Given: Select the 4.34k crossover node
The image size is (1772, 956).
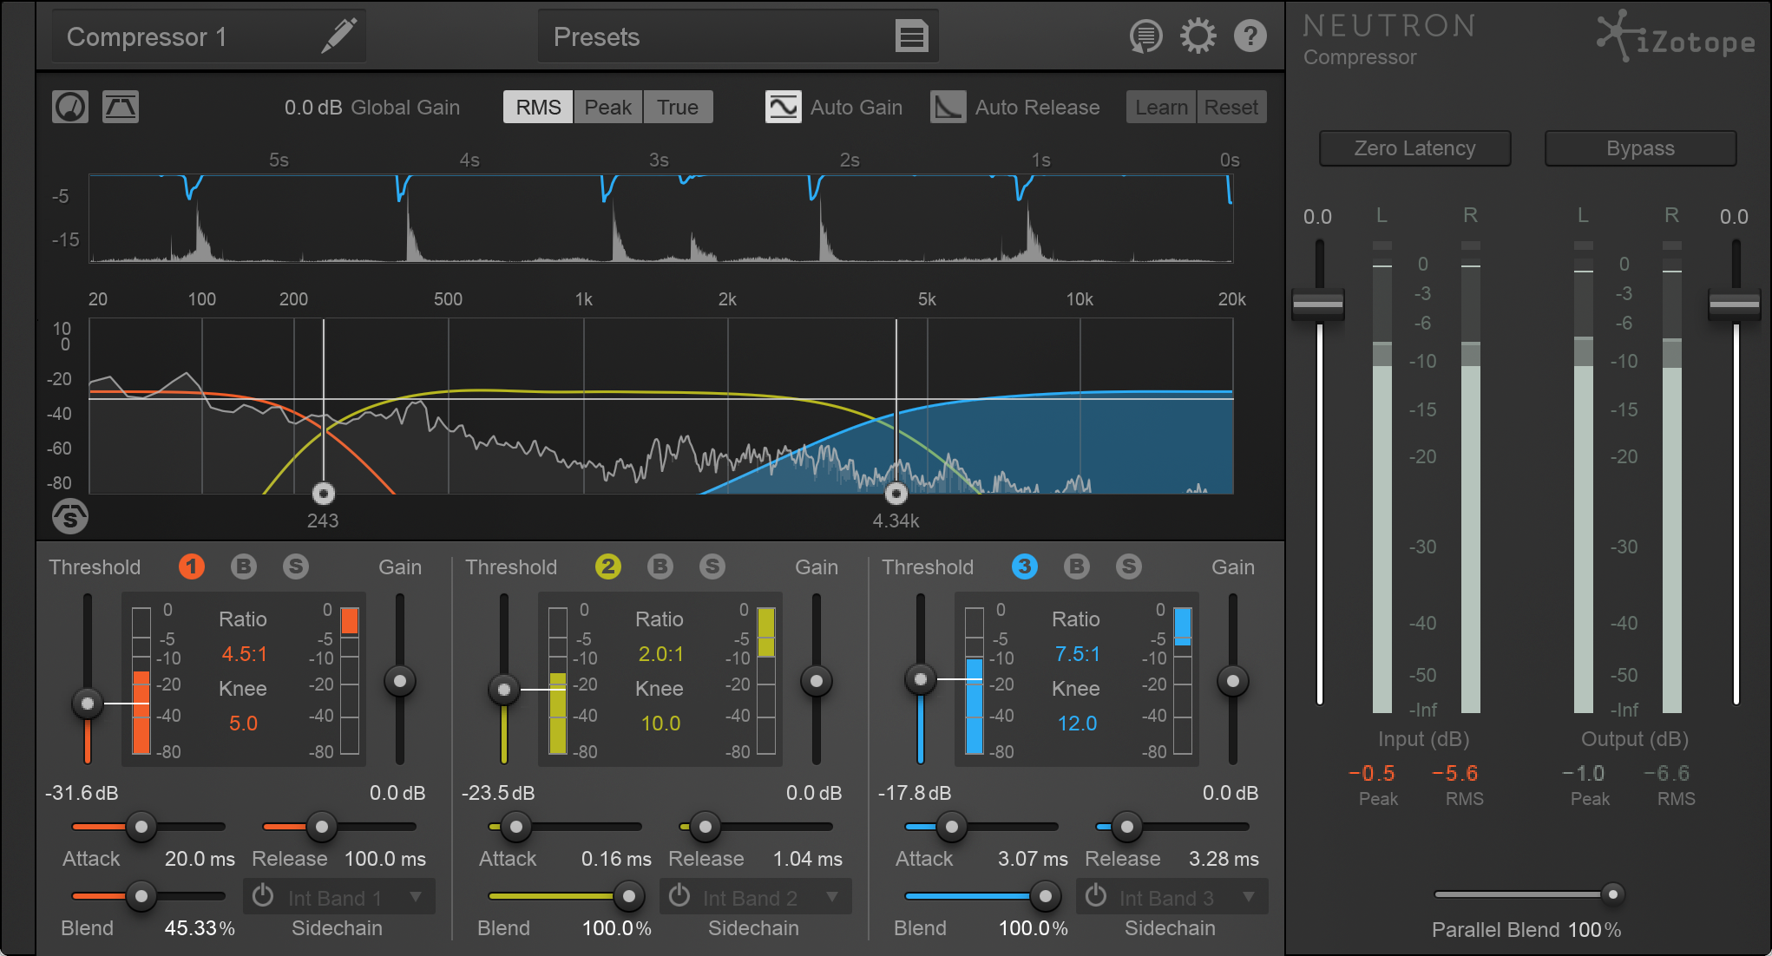Looking at the screenshot, I should 896,494.
